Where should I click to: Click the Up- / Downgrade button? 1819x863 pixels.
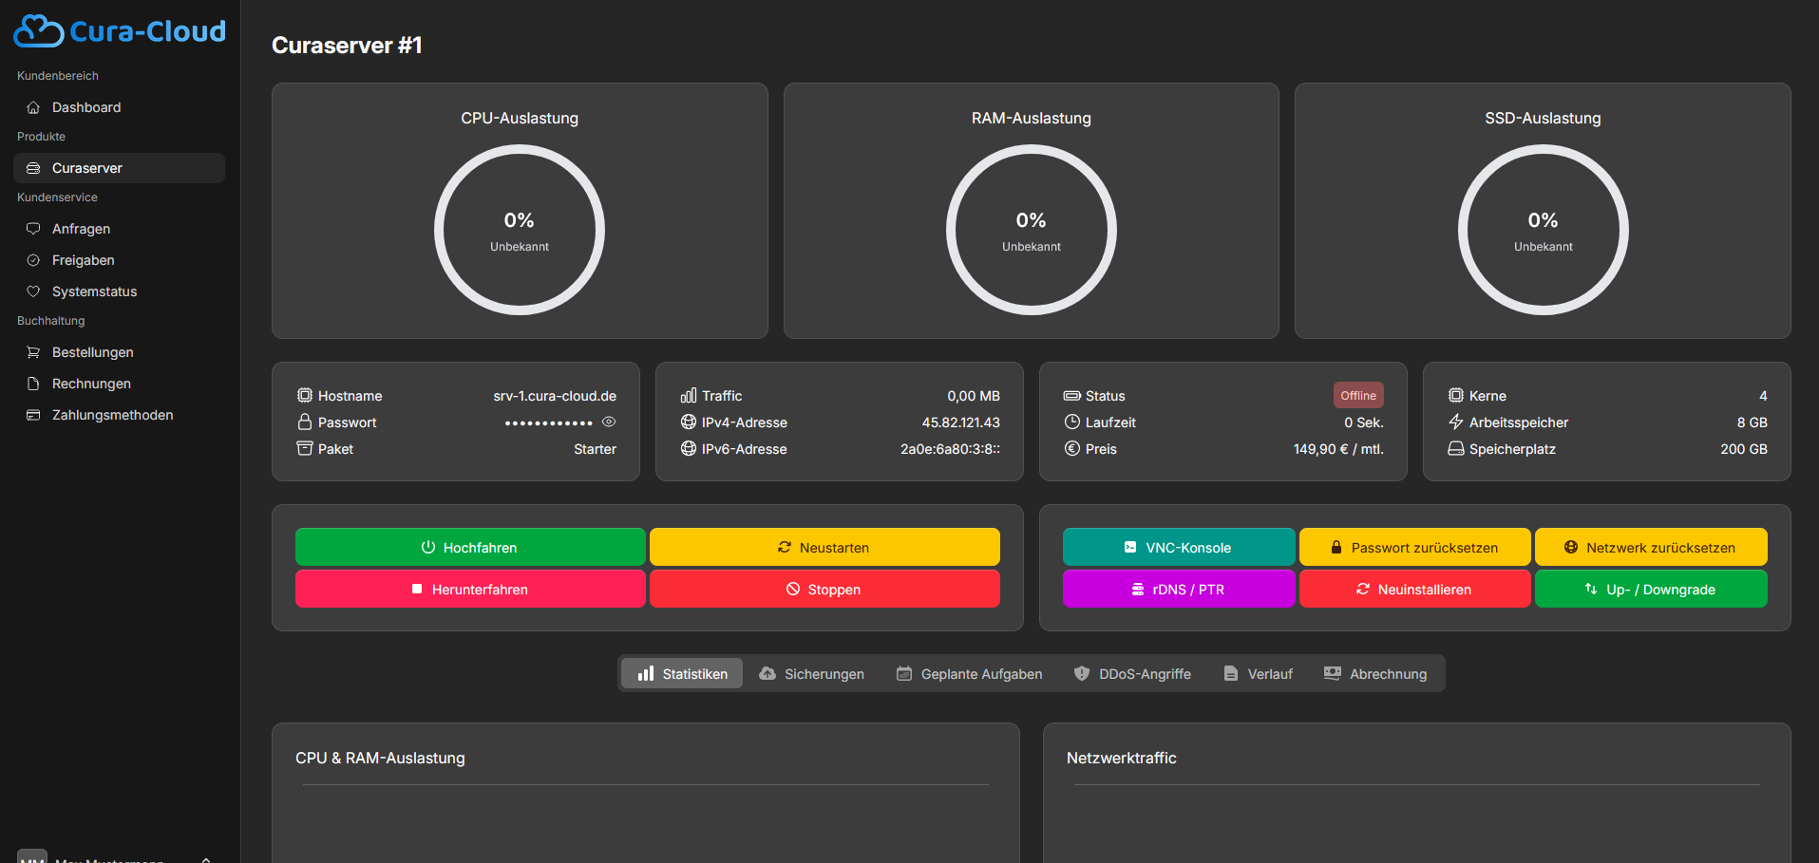pos(1650,590)
